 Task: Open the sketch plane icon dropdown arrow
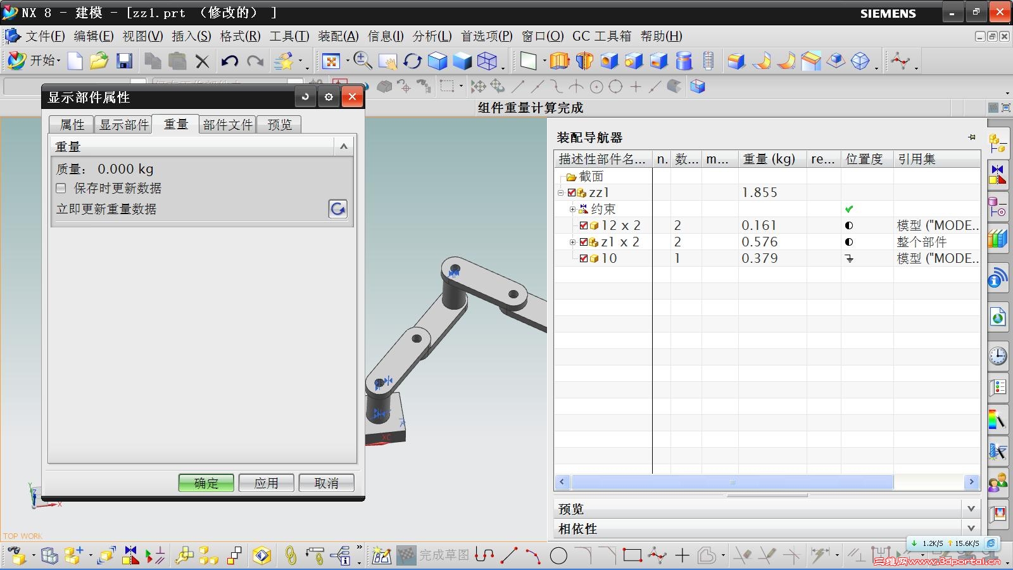point(544,61)
